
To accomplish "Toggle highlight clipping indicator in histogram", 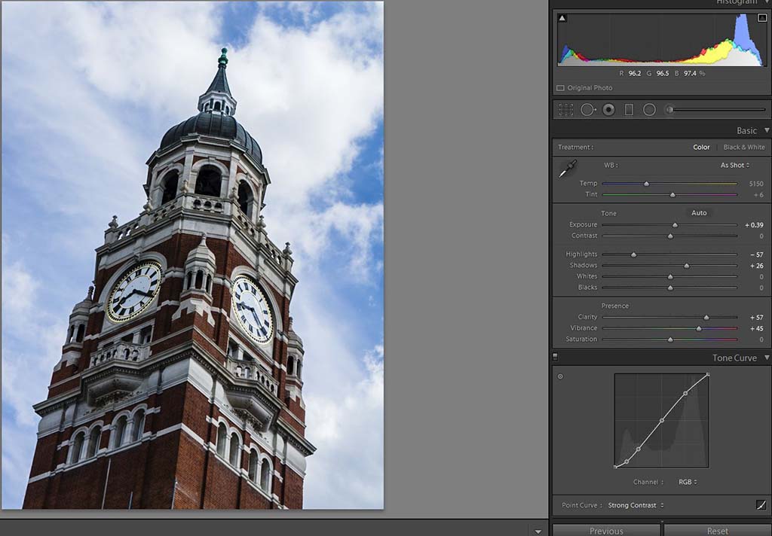I will (761, 18).
